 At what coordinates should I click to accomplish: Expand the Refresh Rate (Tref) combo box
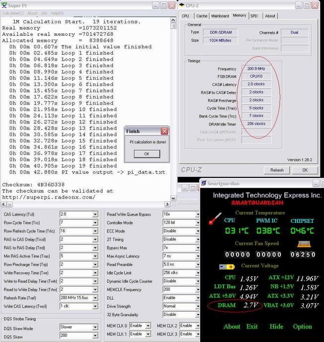coord(95,298)
